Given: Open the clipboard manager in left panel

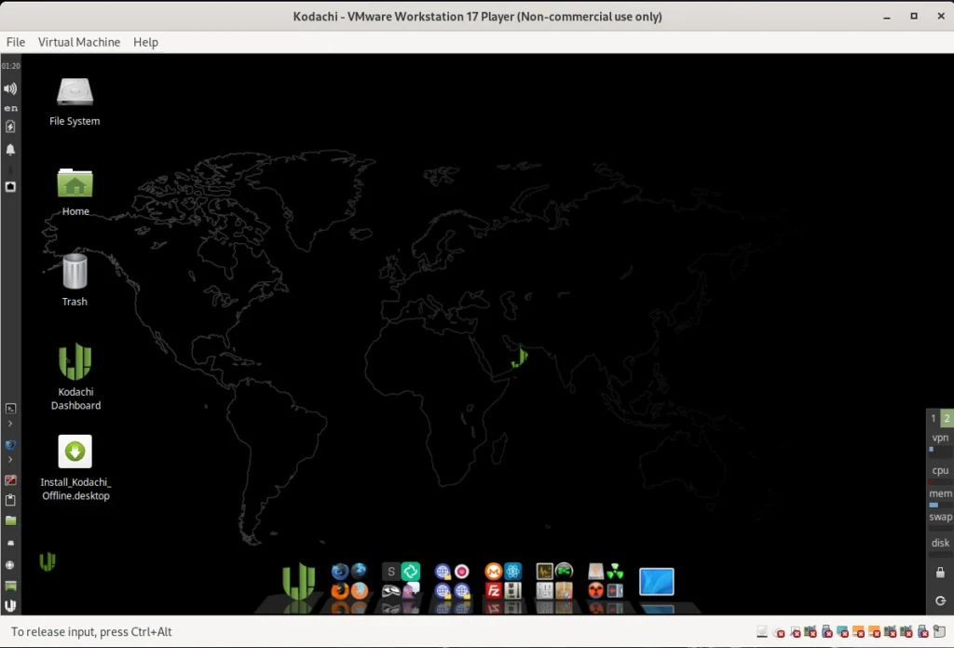Looking at the screenshot, I should point(10,500).
